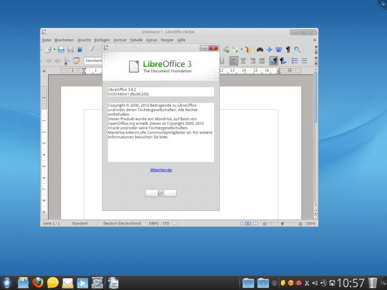Click the Navigator star icon
Viewport: 387px width, 290px height.
pyautogui.click(x=269, y=49)
